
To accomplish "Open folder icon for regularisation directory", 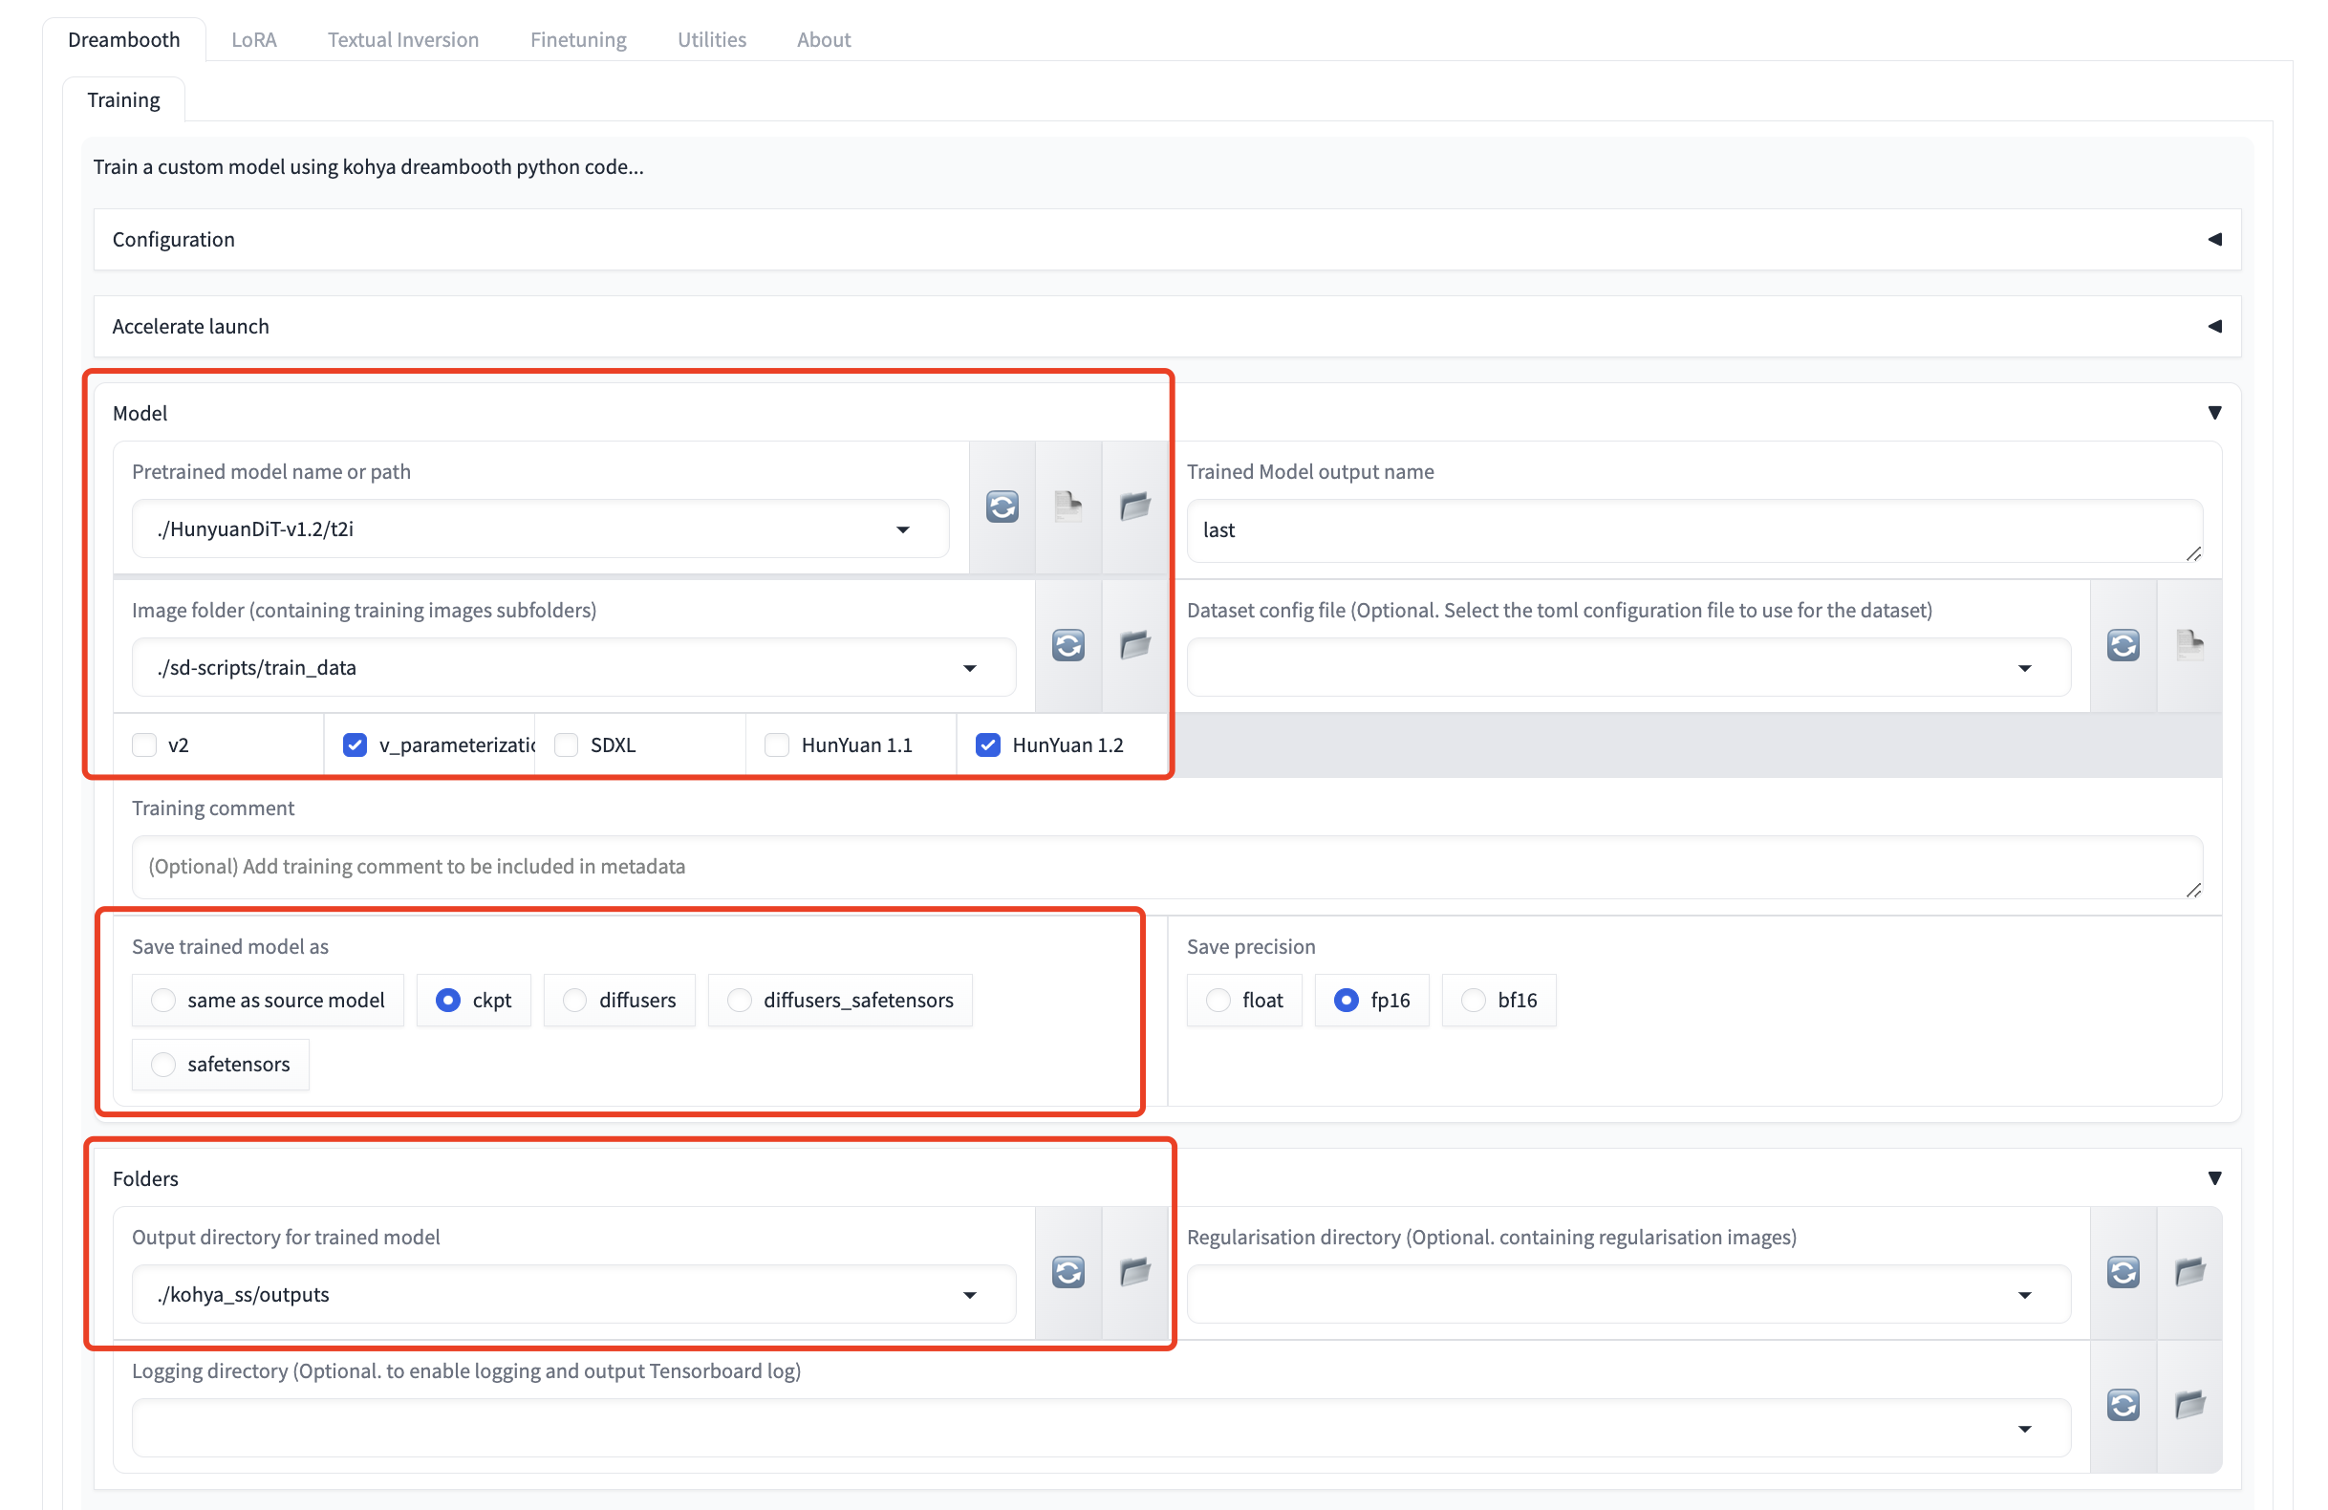I will 2188,1271.
